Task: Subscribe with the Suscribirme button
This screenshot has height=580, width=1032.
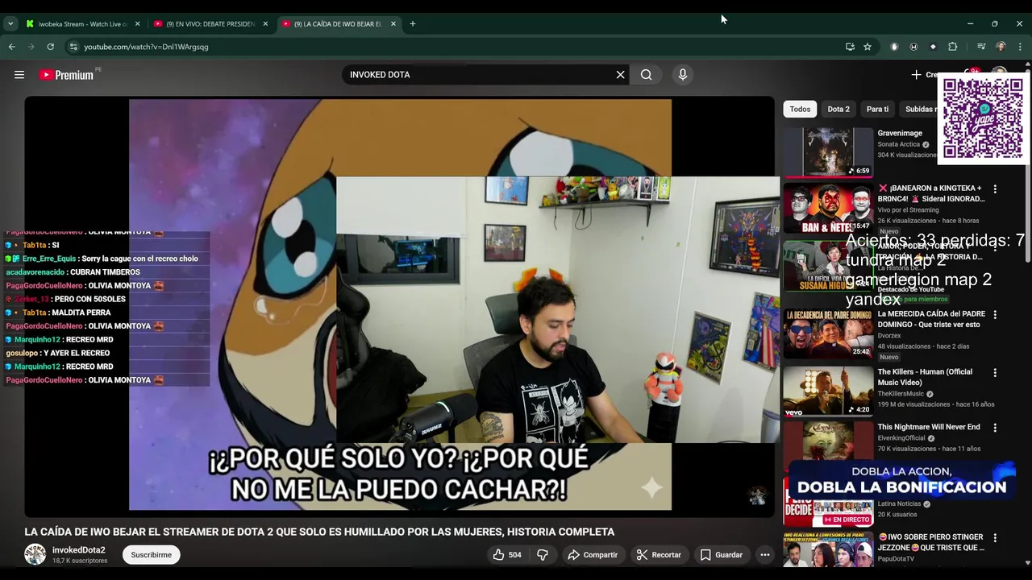Action: pyautogui.click(x=152, y=555)
